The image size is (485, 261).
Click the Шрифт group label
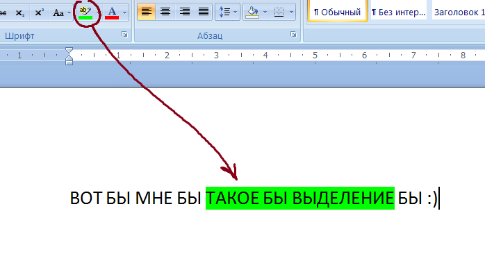[x=19, y=36]
